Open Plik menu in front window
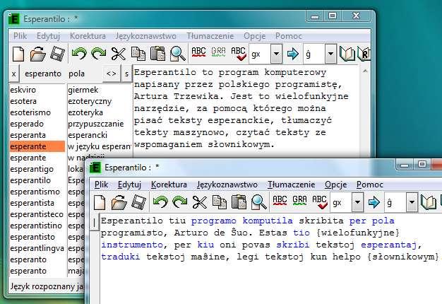 (x=101, y=185)
